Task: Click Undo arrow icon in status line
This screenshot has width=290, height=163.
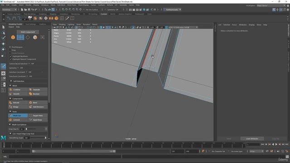Action: (x=33, y=10)
